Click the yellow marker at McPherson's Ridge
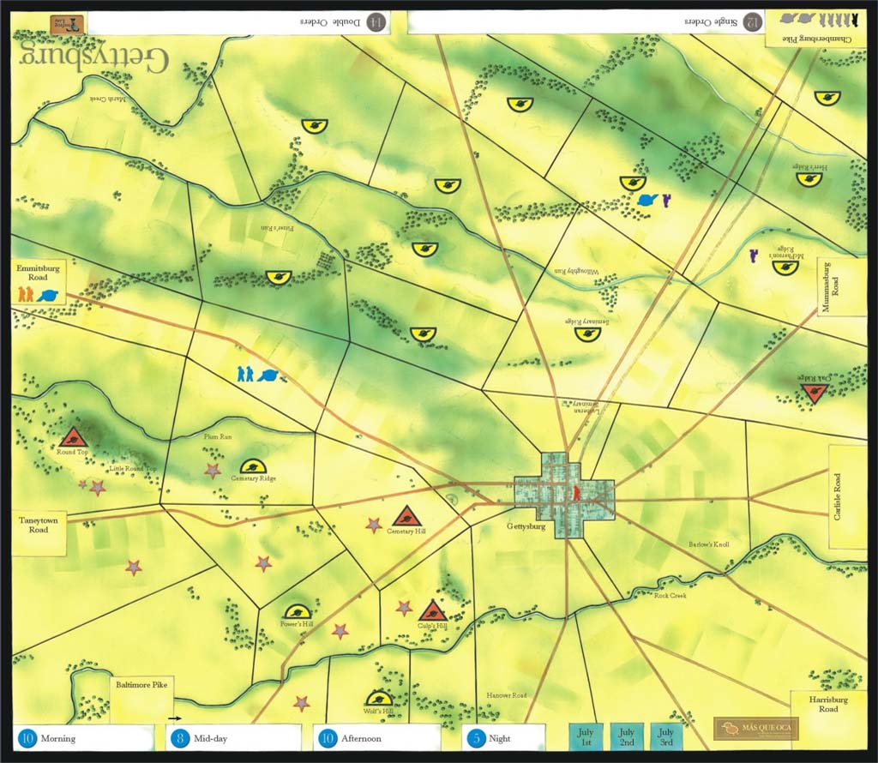The image size is (878, 763). pyautogui.click(x=785, y=267)
